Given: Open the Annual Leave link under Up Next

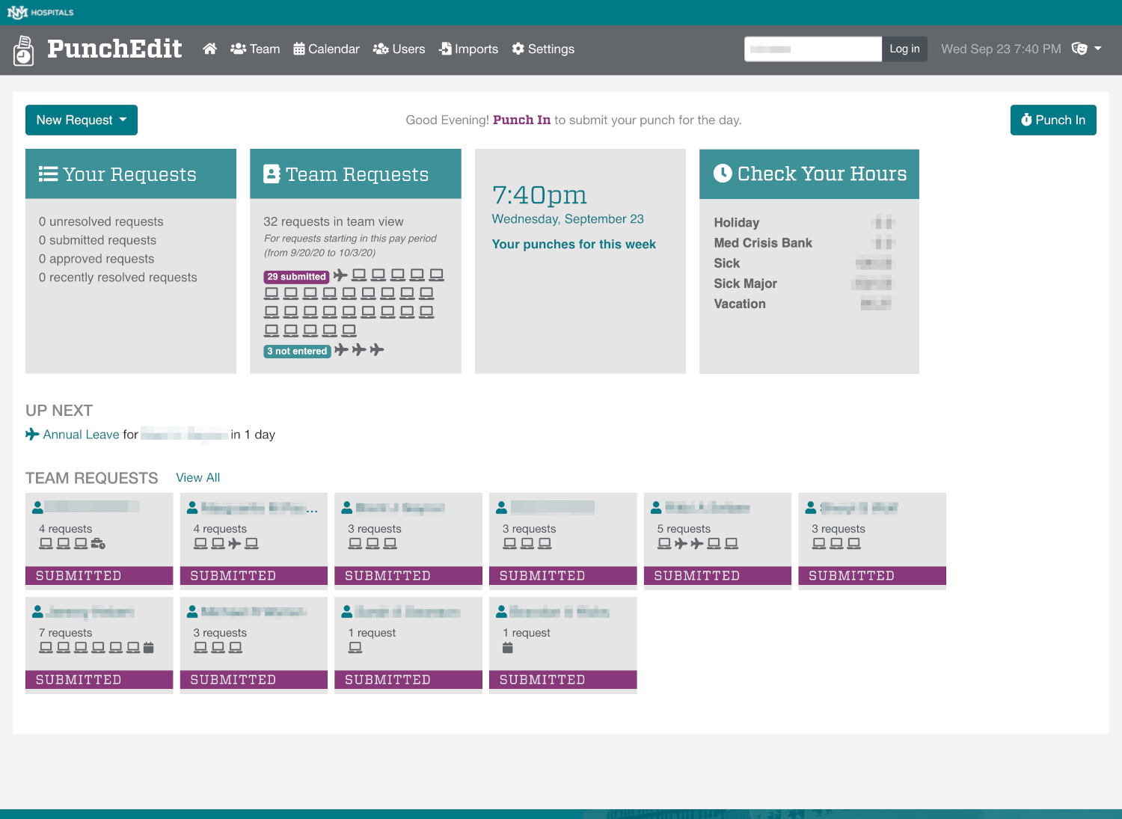Looking at the screenshot, I should click(81, 435).
